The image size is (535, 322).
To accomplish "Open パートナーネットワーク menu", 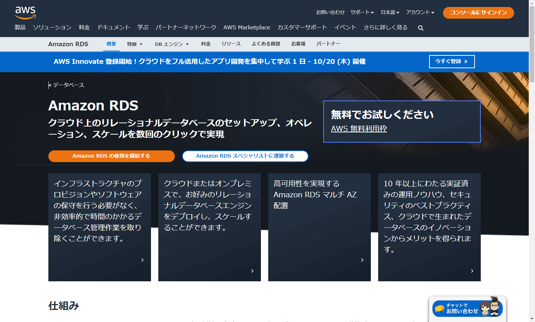I will tap(186, 28).
